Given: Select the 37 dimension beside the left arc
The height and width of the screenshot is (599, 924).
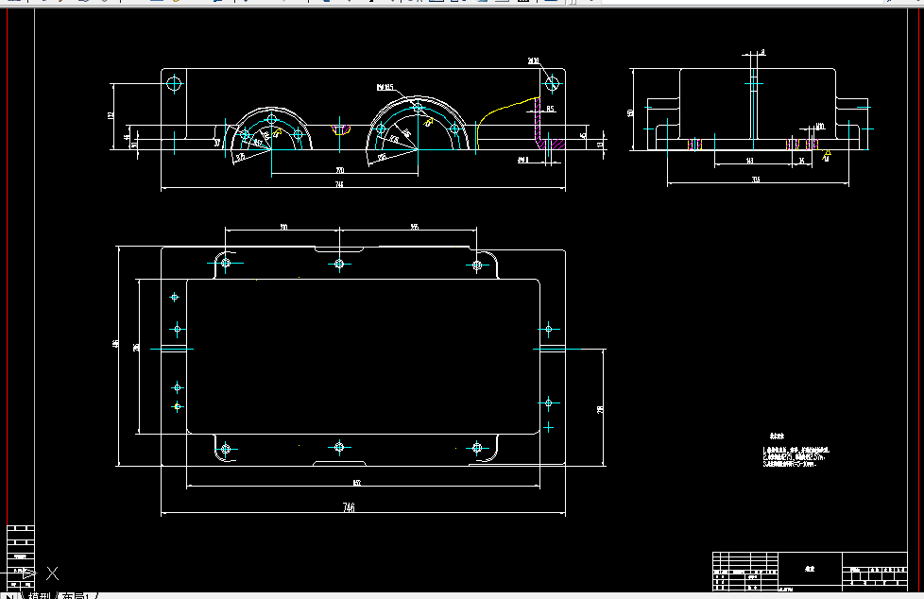Looking at the screenshot, I should [217, 142].
